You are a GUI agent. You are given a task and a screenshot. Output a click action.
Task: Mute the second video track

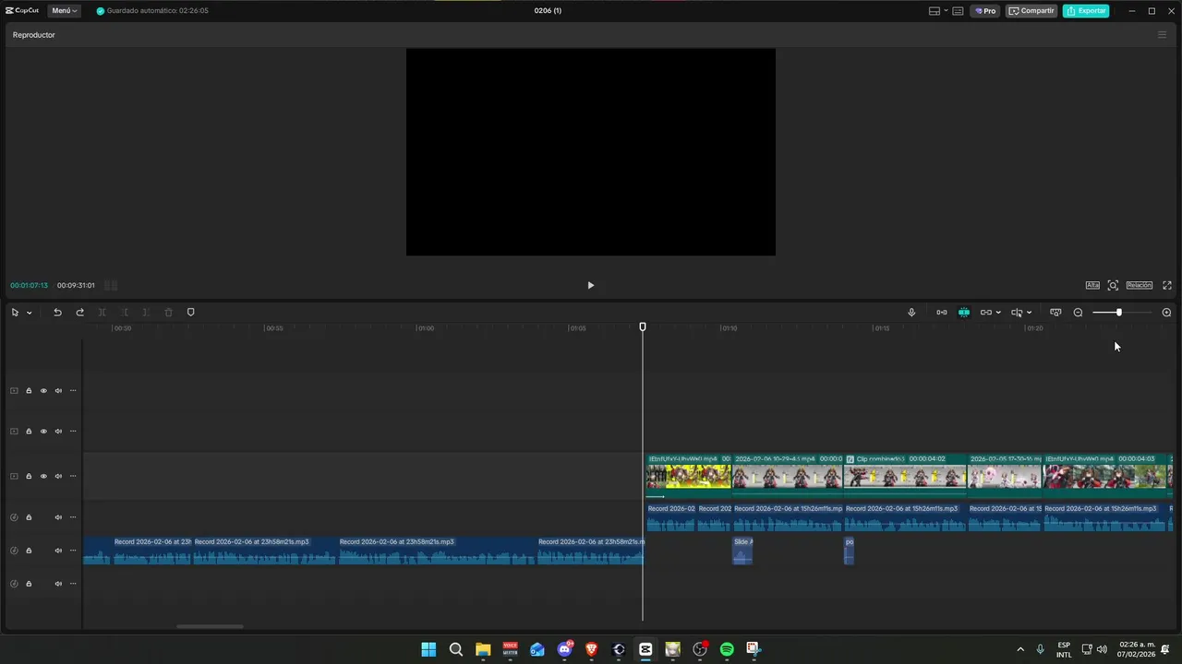tap(58, 432)
